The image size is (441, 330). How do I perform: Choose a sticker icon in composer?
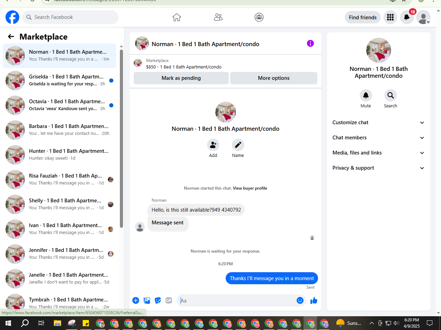tap(158, 300)
